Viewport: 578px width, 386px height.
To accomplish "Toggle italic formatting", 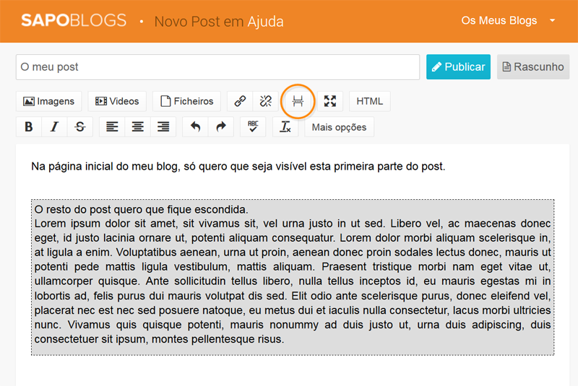I will pos(54,127).
